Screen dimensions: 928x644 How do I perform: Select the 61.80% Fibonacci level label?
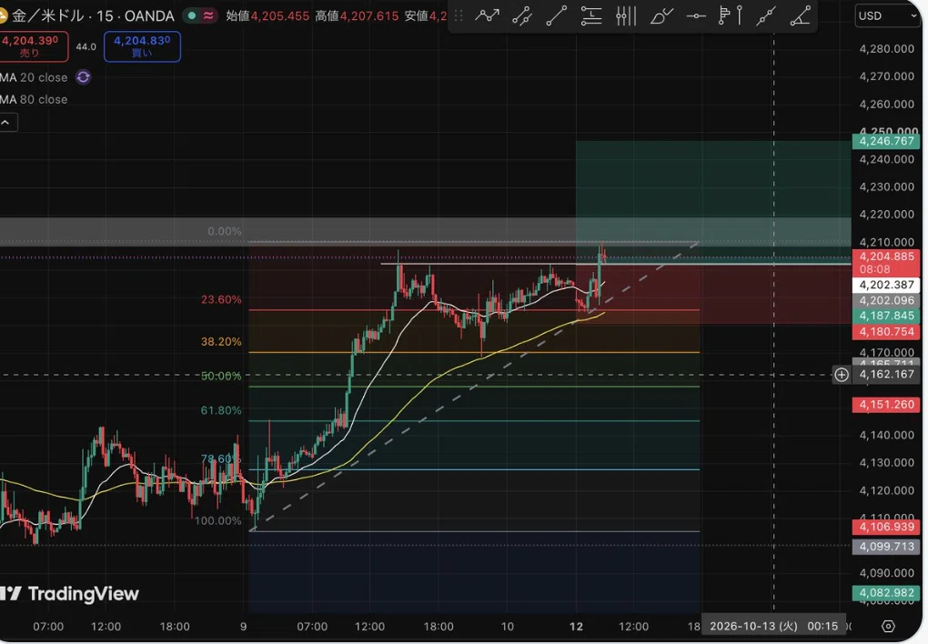click(221, 410)
